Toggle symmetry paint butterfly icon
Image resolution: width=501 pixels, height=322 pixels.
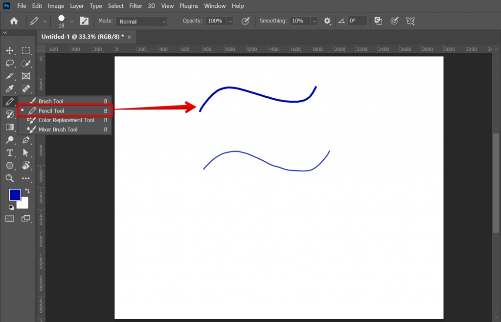(410, 21)
